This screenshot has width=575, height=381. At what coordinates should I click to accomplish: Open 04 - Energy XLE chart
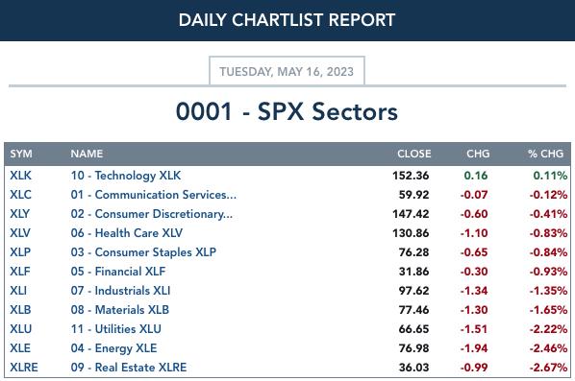tap(113, 348)
